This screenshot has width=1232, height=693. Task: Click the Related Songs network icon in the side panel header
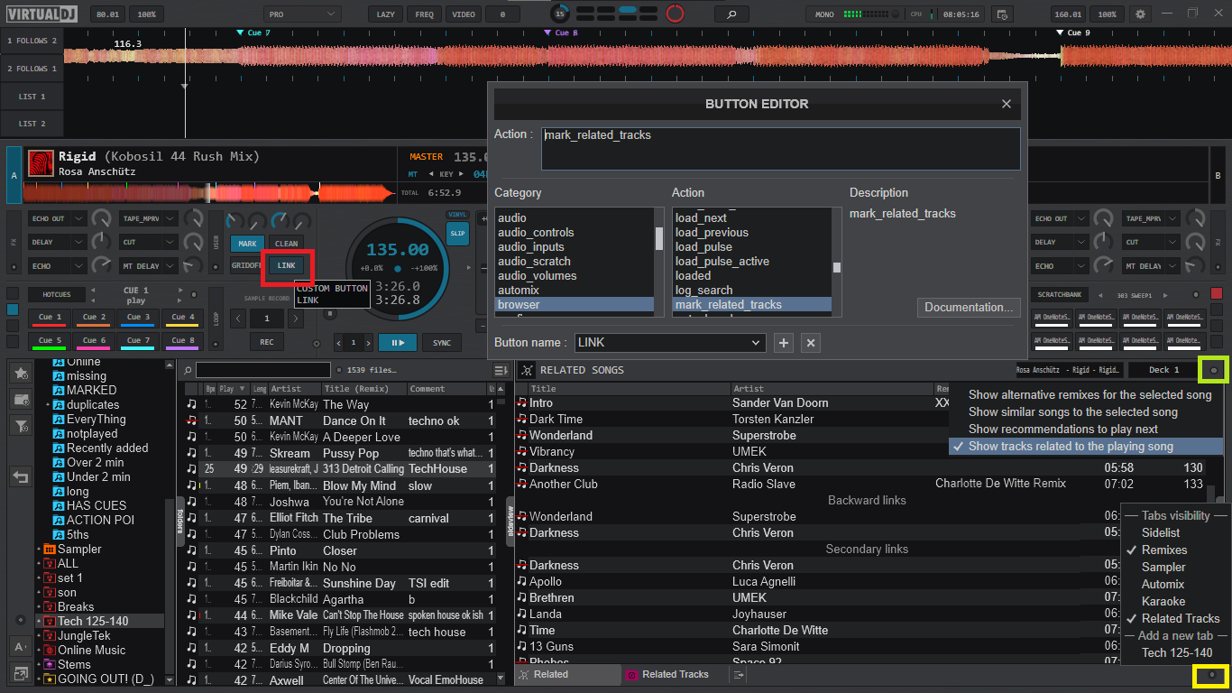527,370
